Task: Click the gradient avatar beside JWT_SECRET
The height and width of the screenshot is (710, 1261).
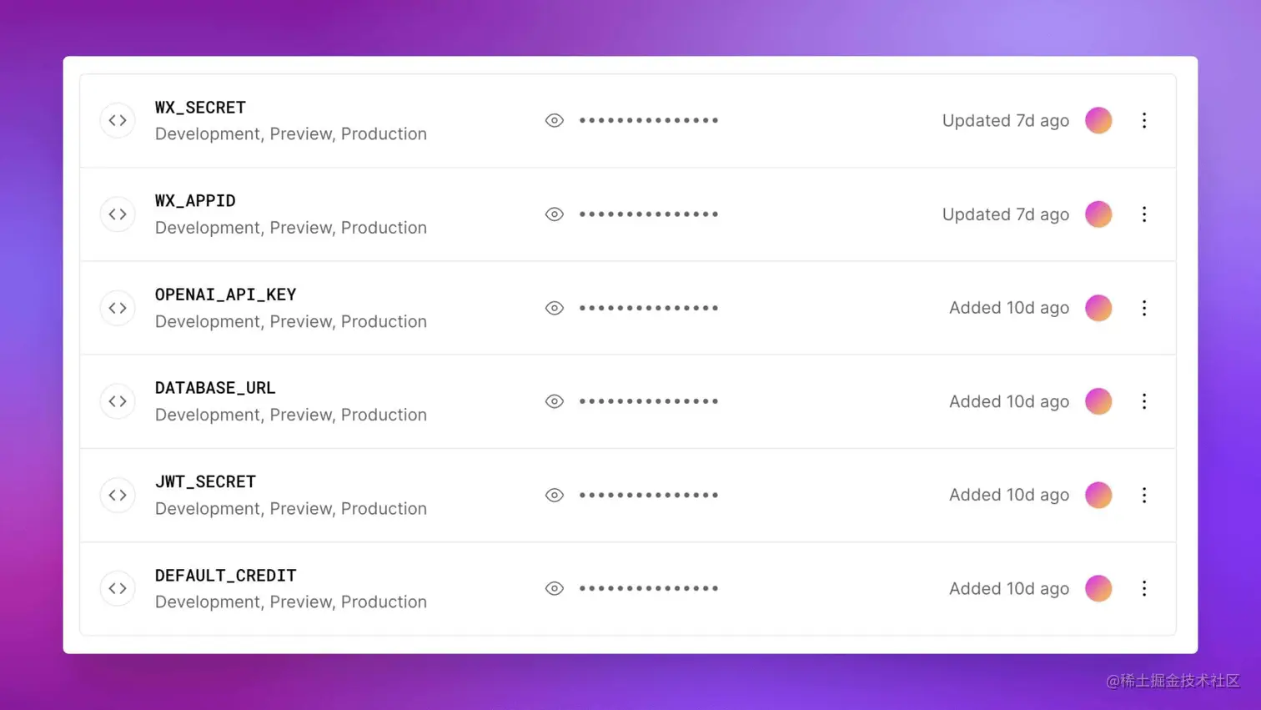Action: [x=1098, y=495]
